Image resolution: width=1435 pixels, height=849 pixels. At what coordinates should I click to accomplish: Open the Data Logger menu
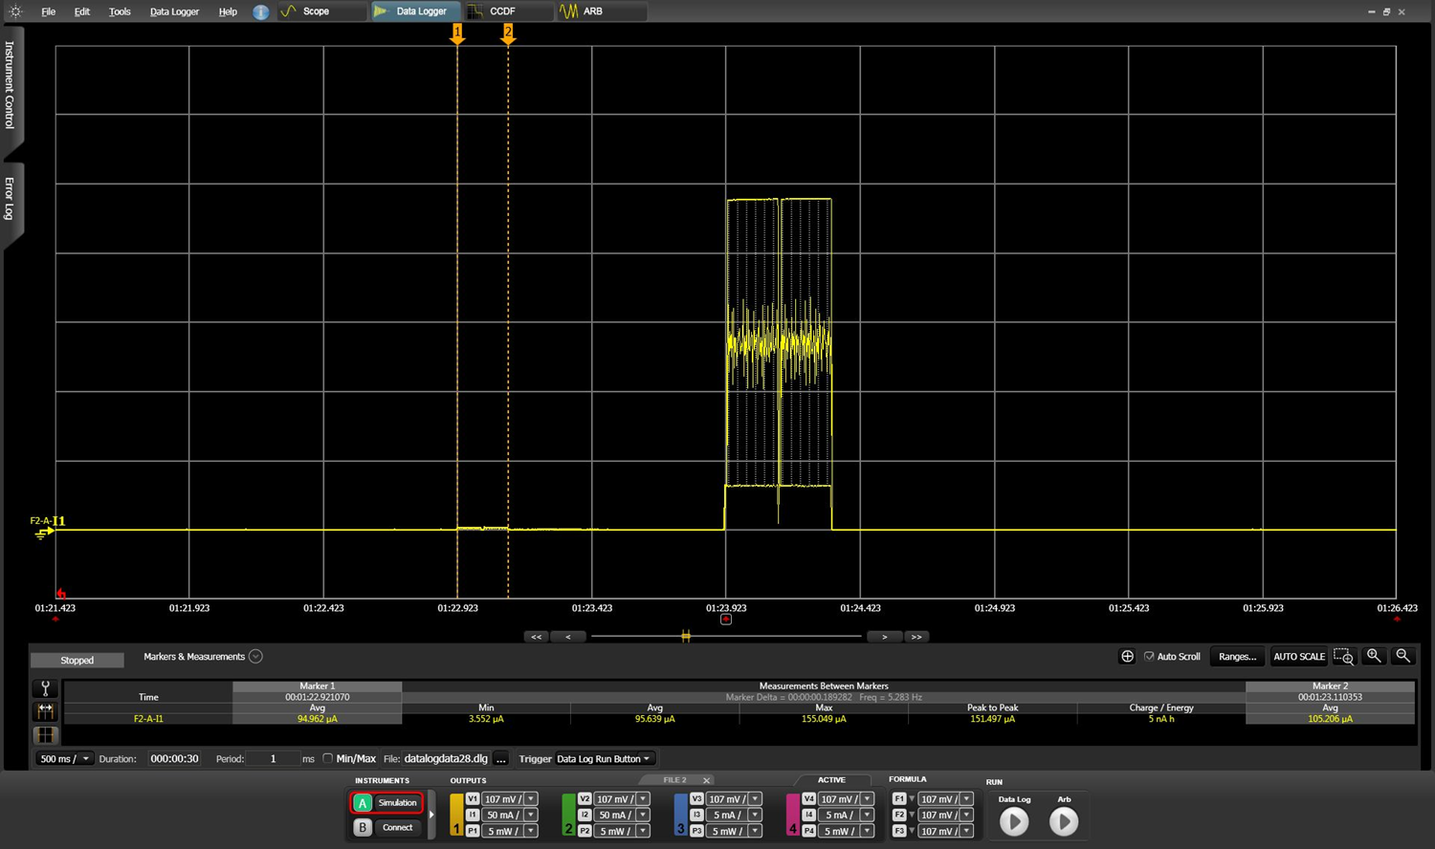174,11
